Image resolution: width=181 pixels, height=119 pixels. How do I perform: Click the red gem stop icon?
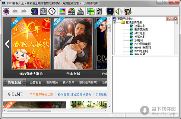pos(6,11)
